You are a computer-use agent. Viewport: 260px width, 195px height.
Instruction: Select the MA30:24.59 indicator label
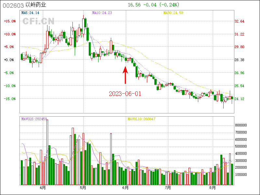pos(173,13)
